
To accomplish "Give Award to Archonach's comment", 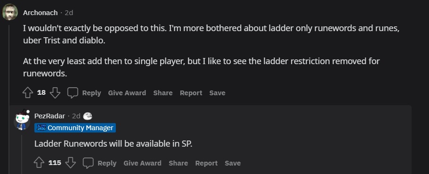I will [127, 93].
